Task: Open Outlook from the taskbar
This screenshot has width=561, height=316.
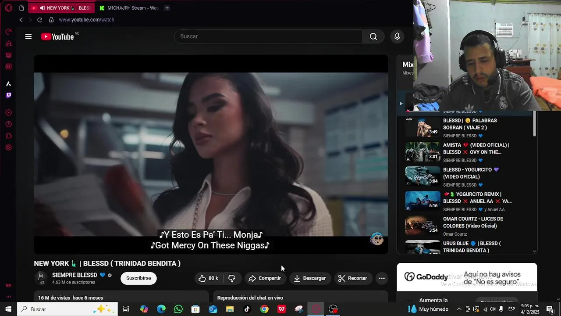Action: (x=213, y=309)
